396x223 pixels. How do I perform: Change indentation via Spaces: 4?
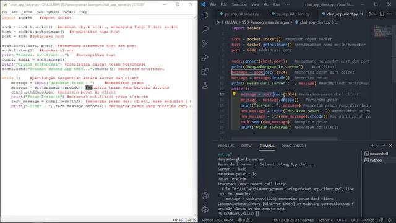325,220
